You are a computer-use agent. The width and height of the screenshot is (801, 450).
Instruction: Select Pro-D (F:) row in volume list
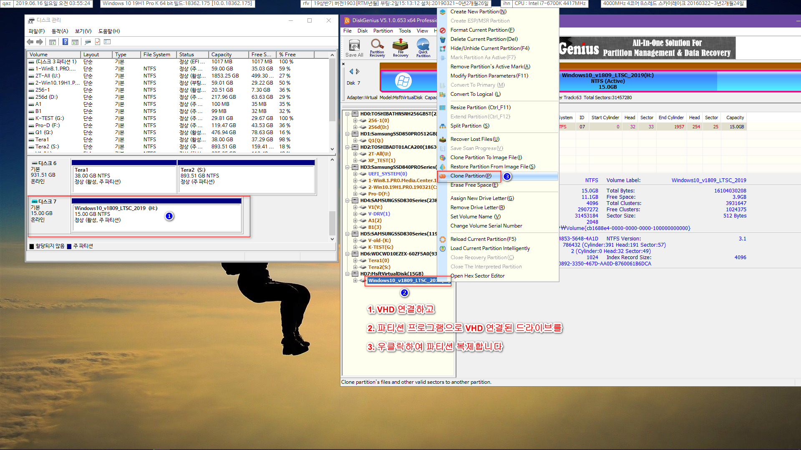click(x=178, y=125)
